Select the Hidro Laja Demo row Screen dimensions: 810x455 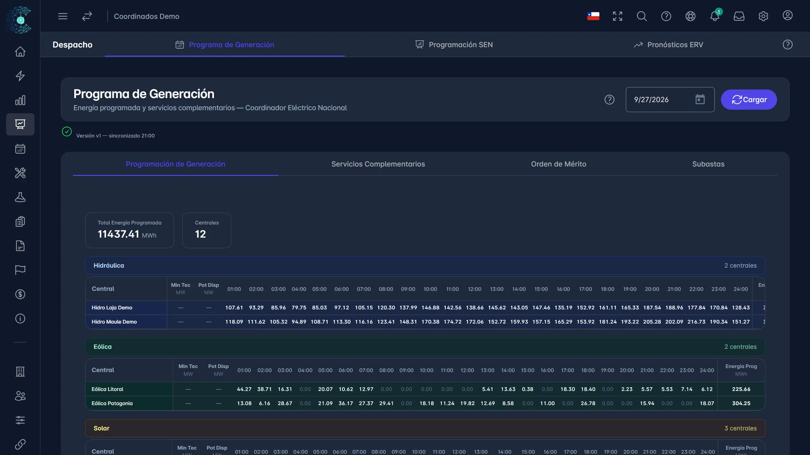coord(425,308)
